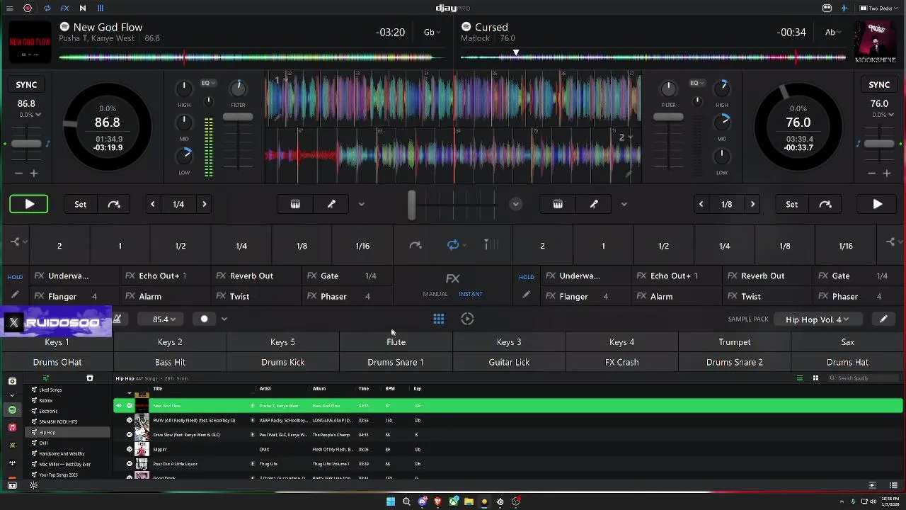Toggle the blue loop icon in center strip
The image size is (906, 510).
point(453,245)
